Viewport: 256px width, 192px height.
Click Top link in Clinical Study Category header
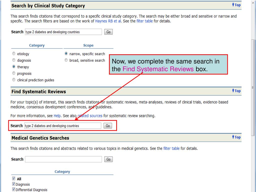point(236,5)
